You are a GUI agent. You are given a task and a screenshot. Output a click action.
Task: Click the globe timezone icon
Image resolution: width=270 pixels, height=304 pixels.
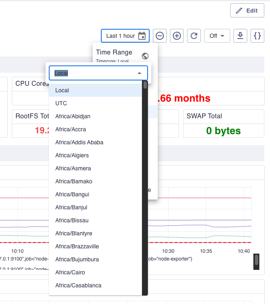(x=145, y=56)
